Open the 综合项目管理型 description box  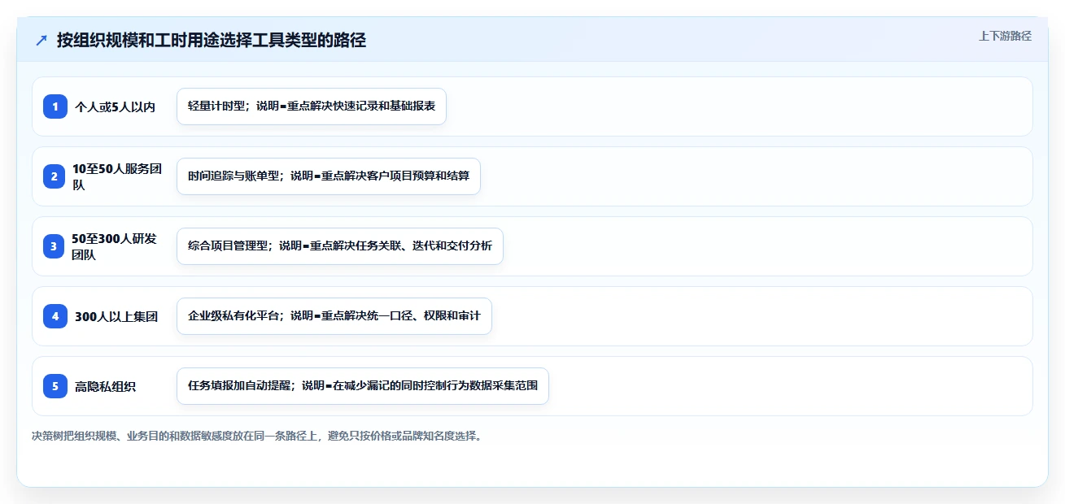click(340, 246)
